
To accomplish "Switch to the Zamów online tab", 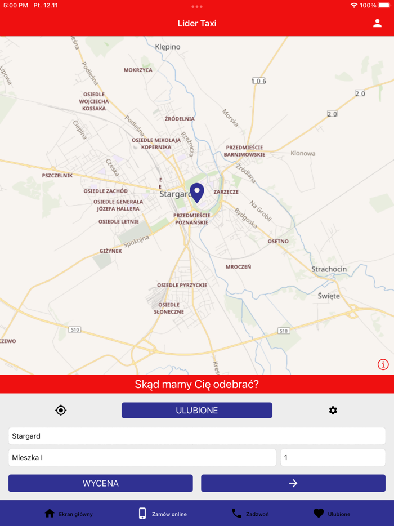I will pyautogui.click(x=163, y=514).
